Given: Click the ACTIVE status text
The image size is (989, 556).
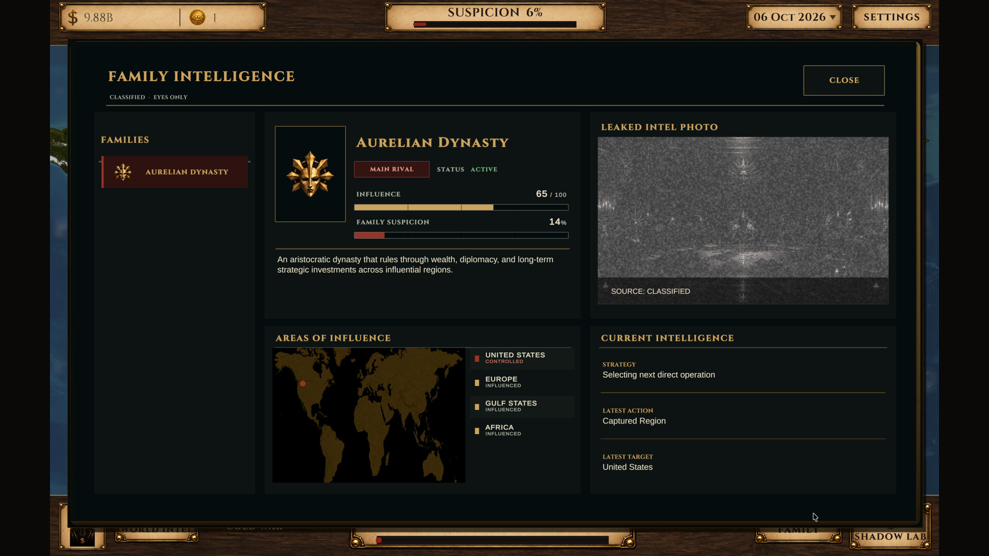Looking at the screenshot, I should tap(484, 169).
